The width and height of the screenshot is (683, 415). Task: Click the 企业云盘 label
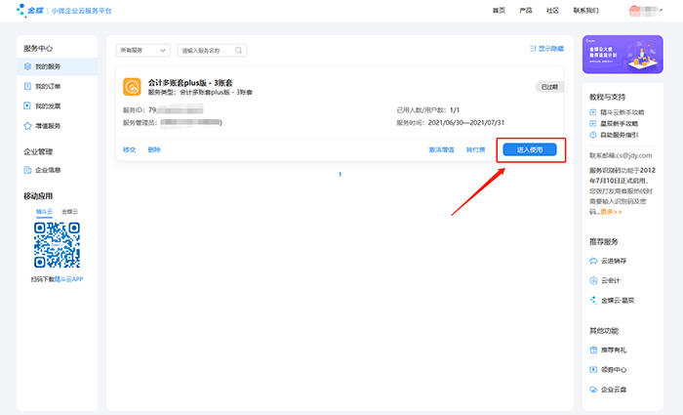click(x=614, y=390)
